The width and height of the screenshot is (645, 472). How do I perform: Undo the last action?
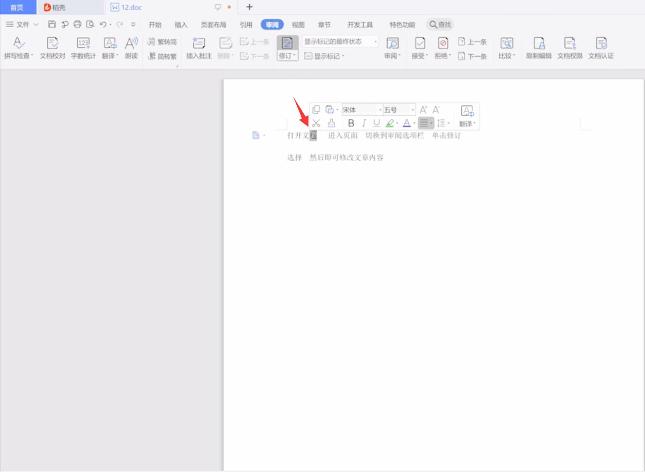[103, 24]
